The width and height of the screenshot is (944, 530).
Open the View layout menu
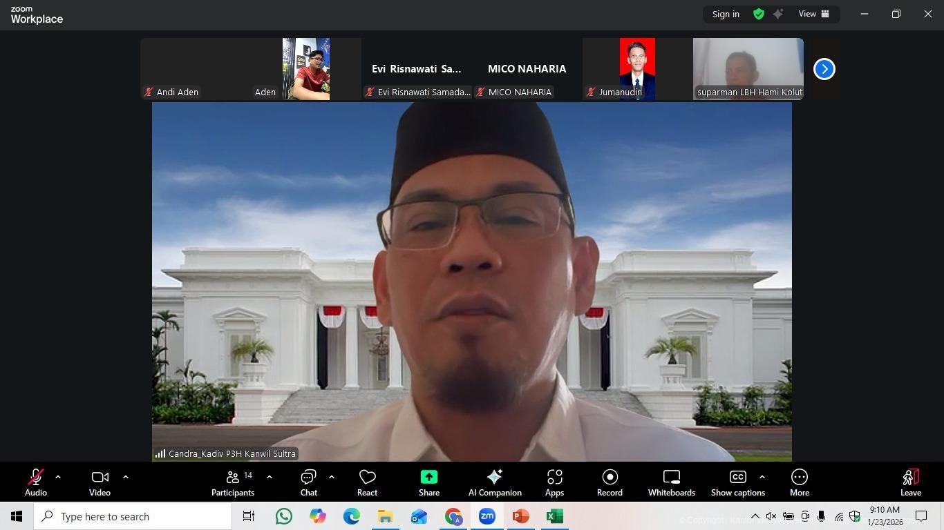pyautogui.click(x=814, y=14)
